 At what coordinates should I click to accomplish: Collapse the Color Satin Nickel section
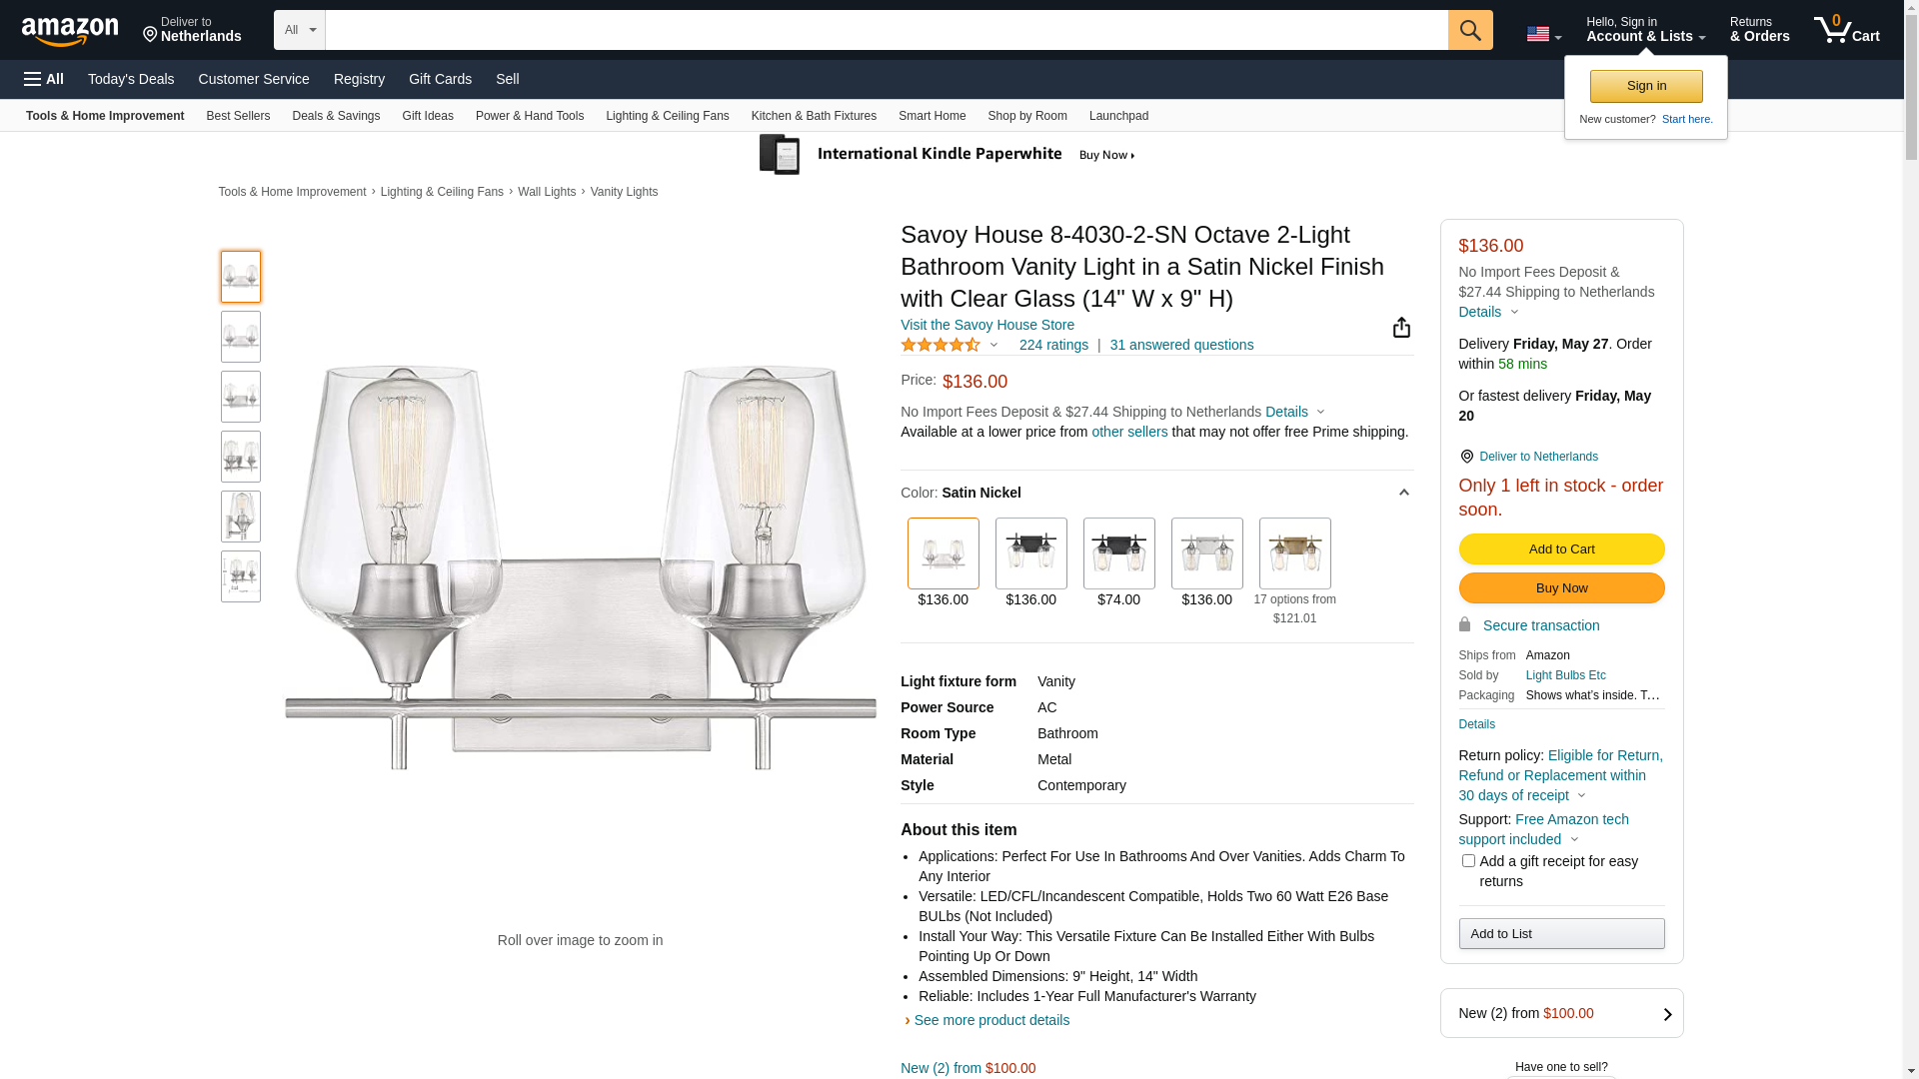point(1403,493)
